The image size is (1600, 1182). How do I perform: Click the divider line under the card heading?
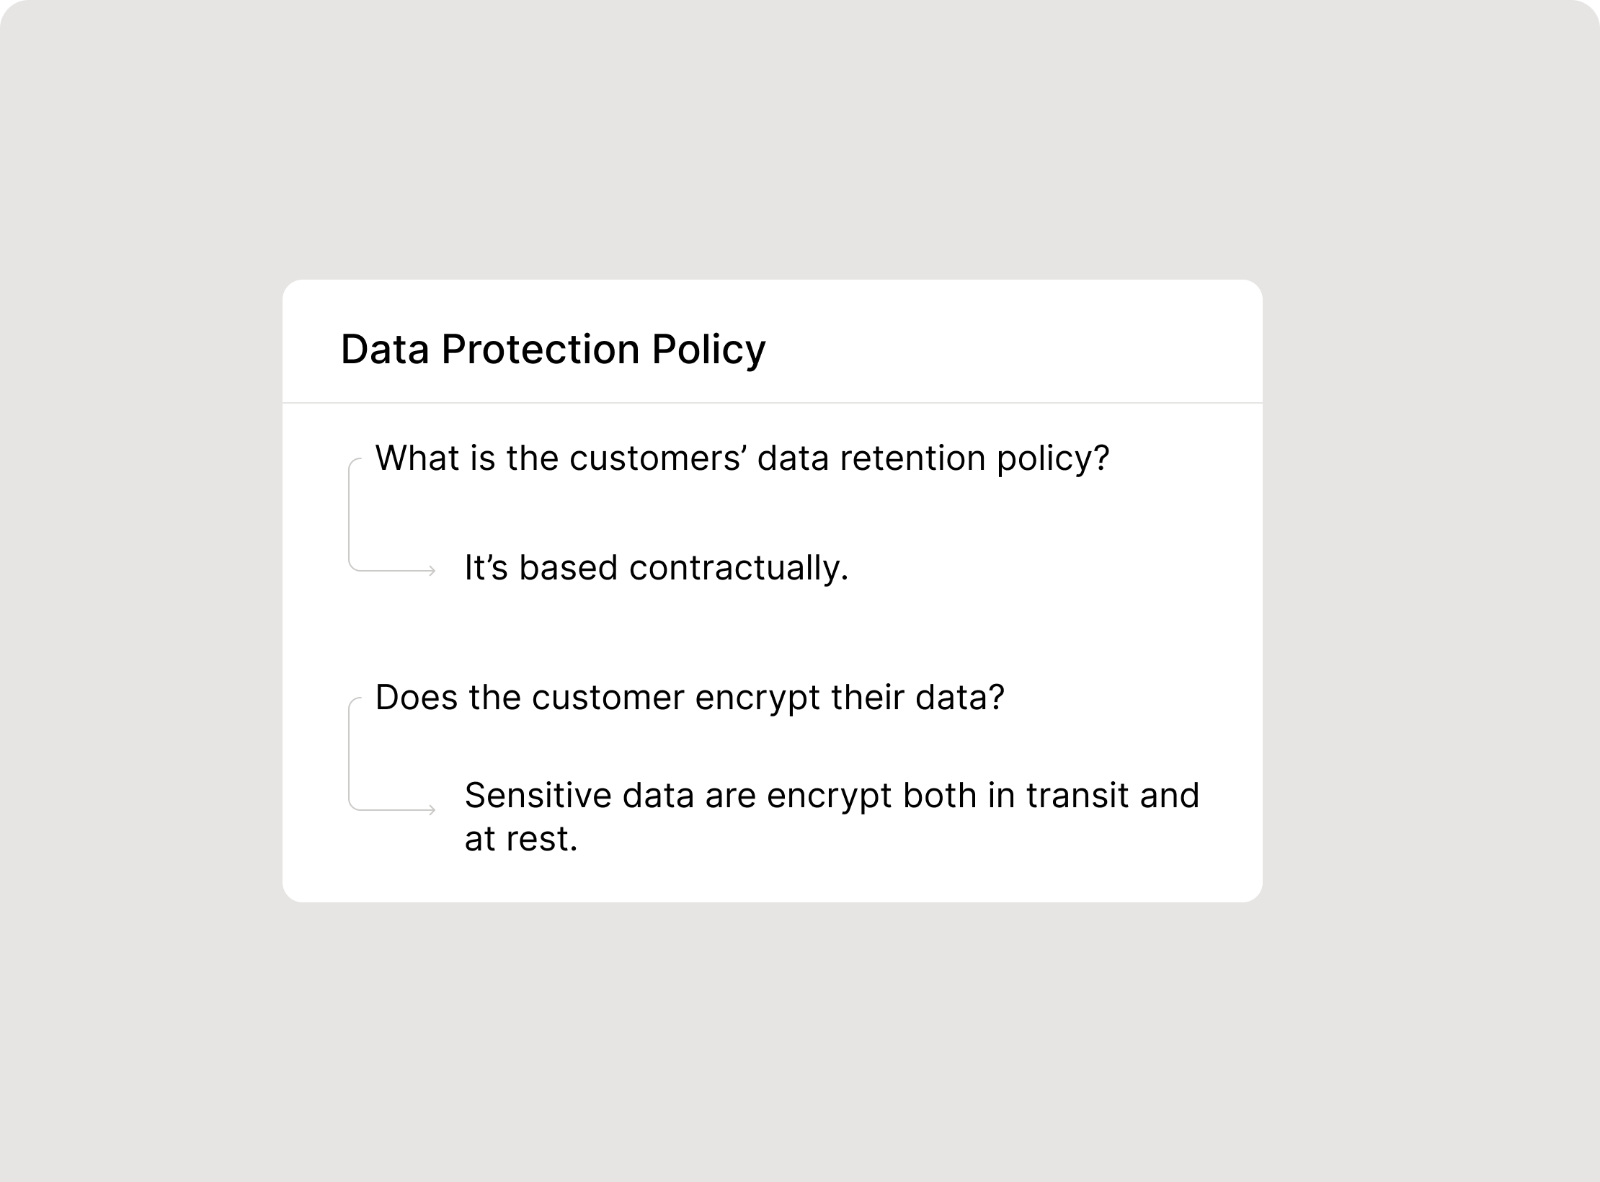click(772, 403)
